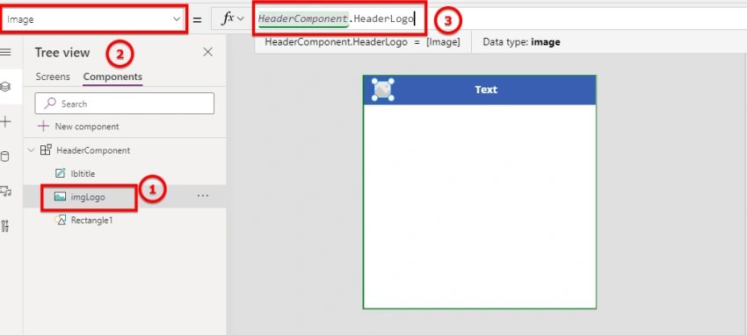Click the Tree view panel title
747x335 pixels.
click(62, 53)
